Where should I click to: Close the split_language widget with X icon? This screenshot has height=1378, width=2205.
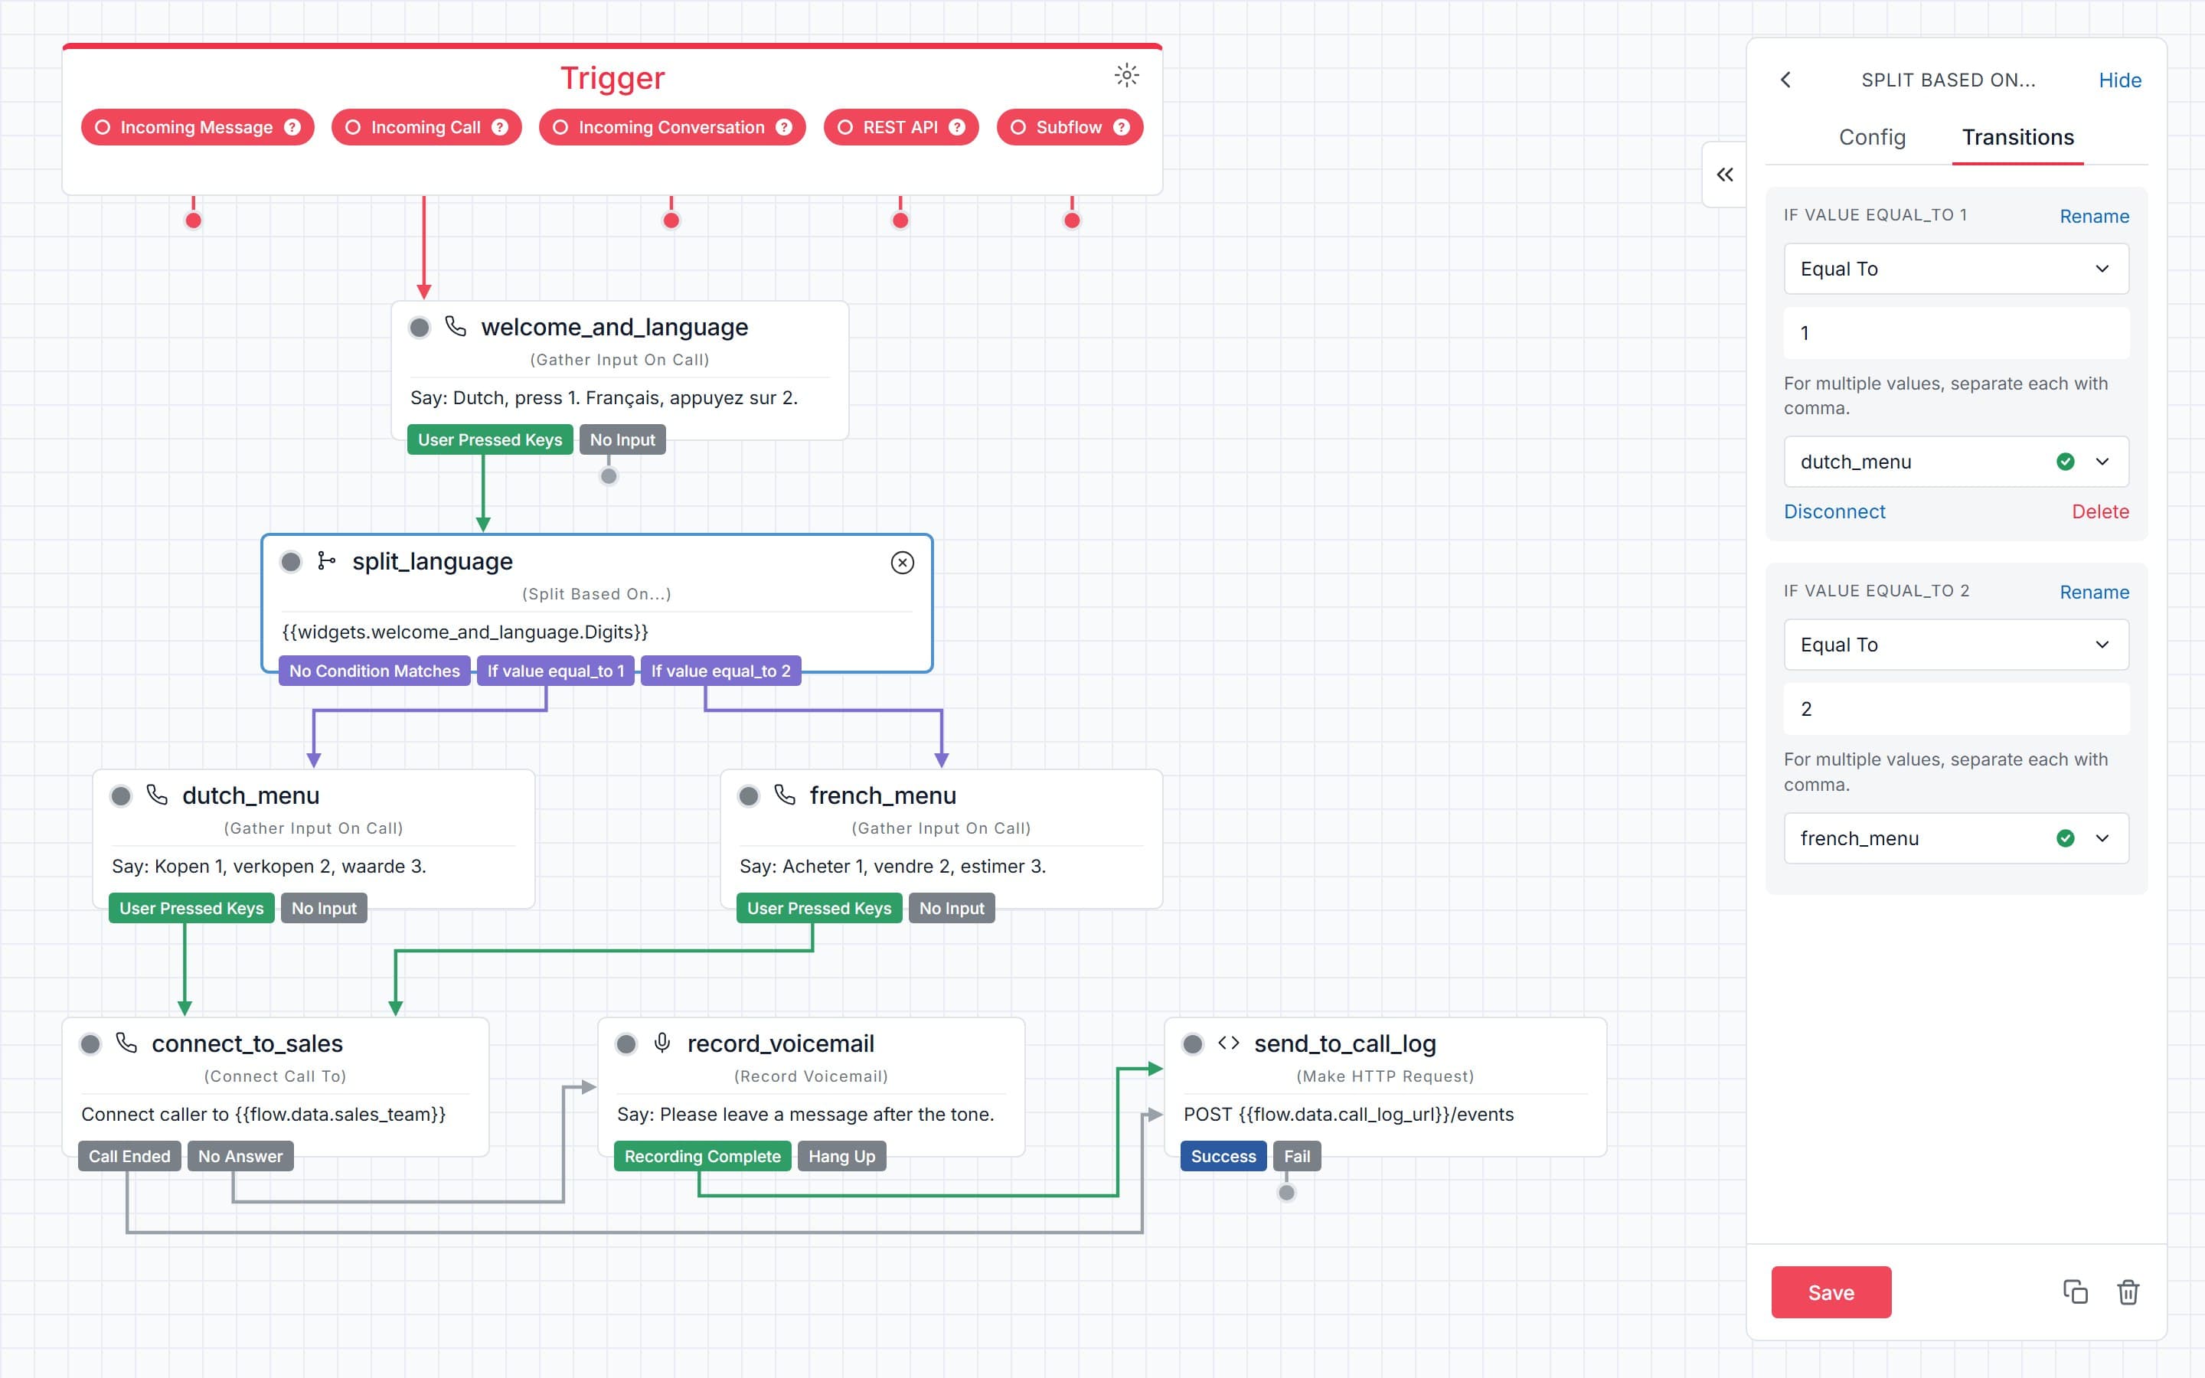tap(902, 563)
